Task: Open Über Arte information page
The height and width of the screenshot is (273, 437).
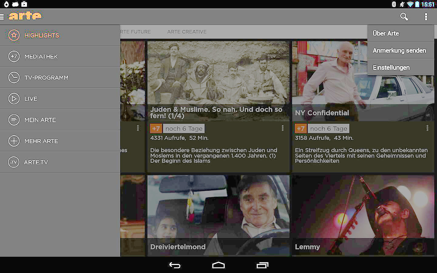Action: click(x=386, y=33)
